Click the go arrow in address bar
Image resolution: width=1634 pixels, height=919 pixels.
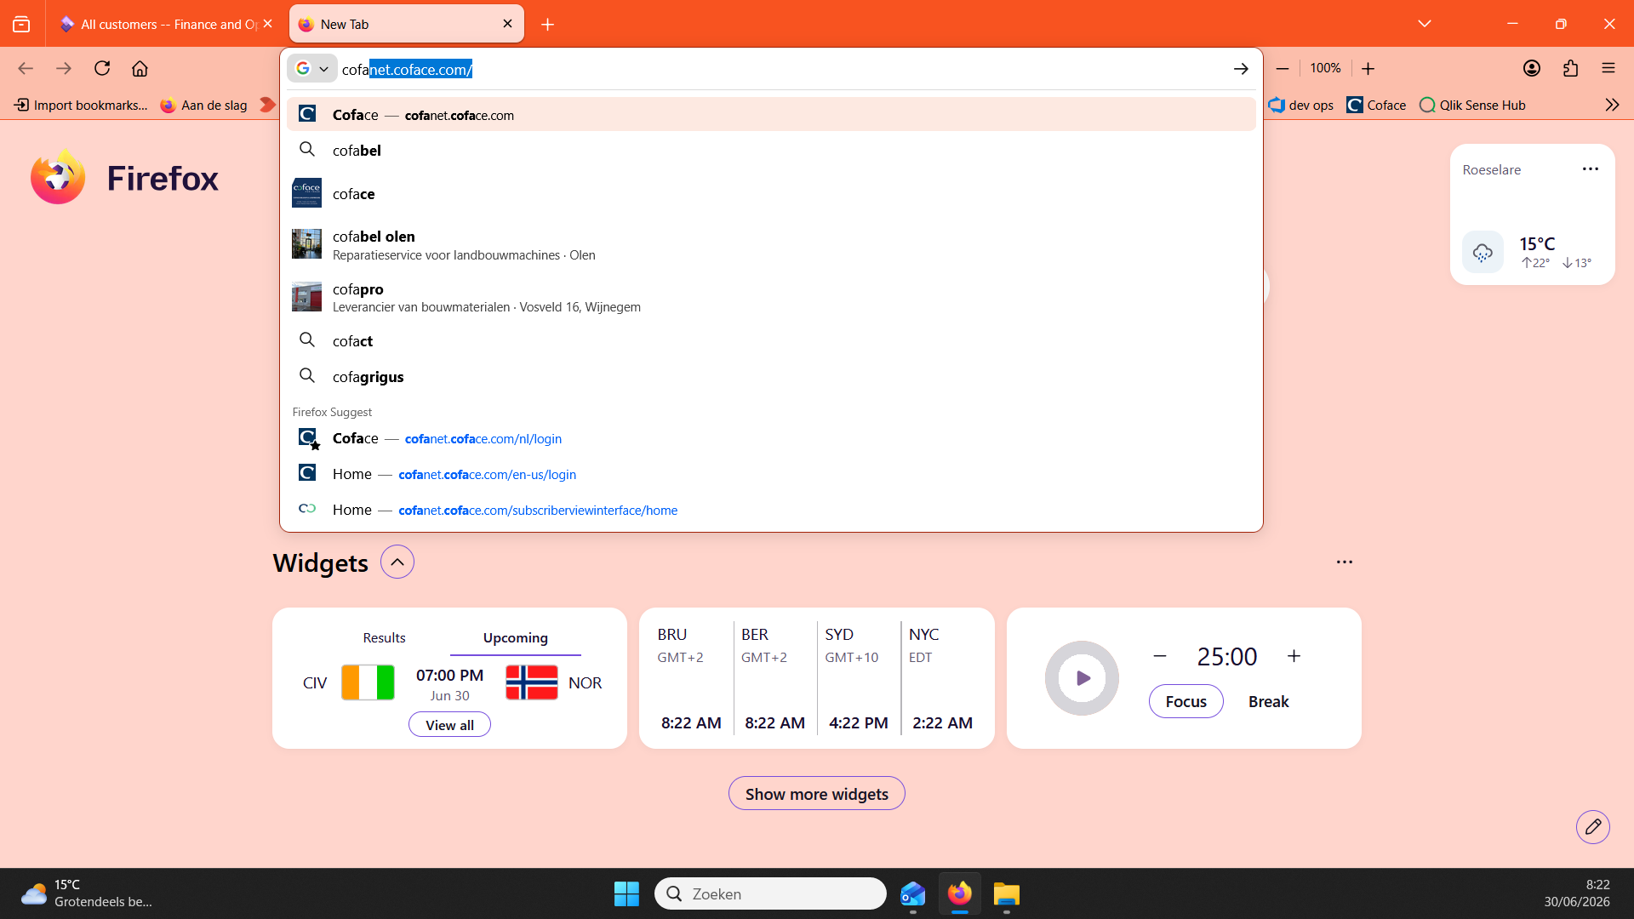[1241, 69]
